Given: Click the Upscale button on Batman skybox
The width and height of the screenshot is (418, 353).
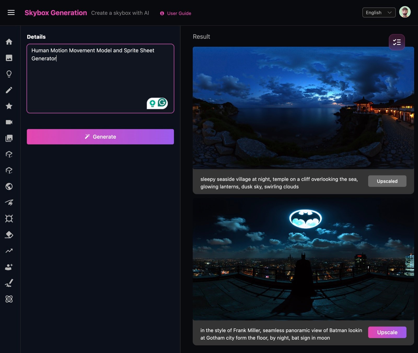Looking at the screenshot, I should pos(387,332).
